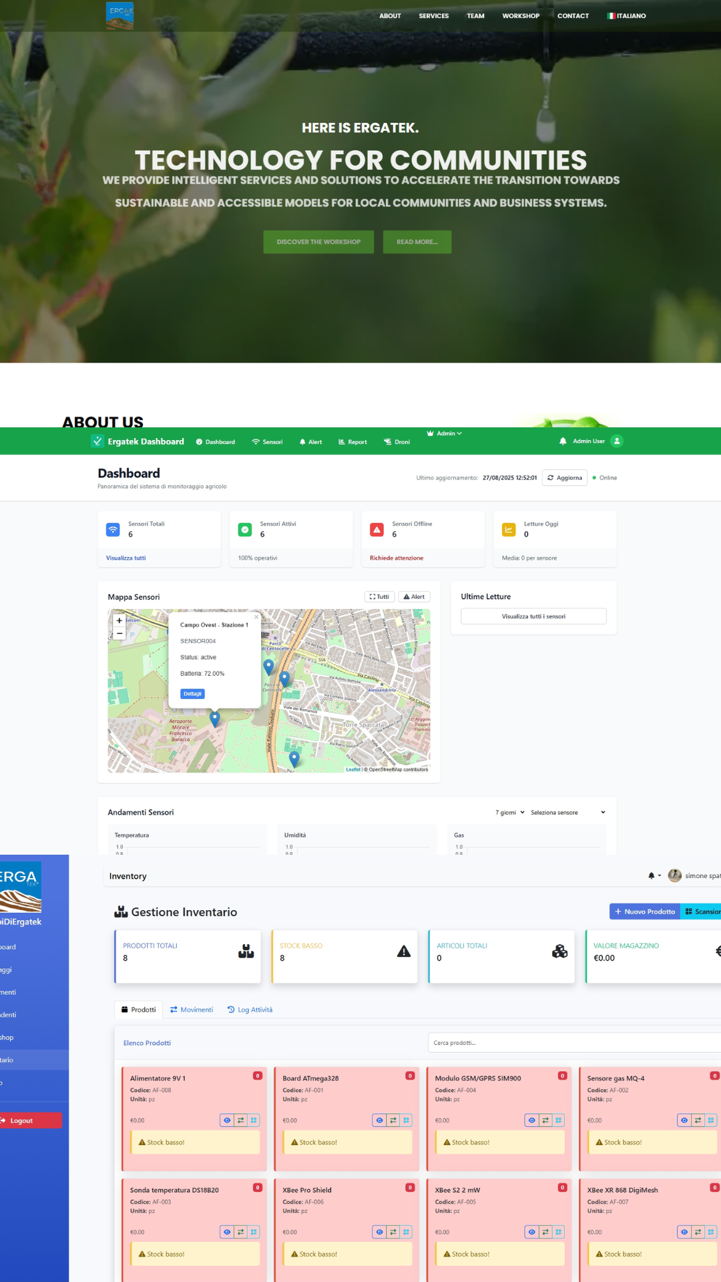Image resolution: width=721 pixels, height=1282 pixels.
Task: Click the boxes icon on Prodotti Totali card
Action: pos(246,951)
